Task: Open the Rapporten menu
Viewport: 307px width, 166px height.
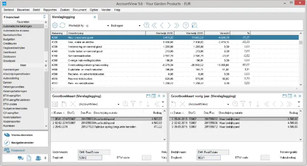Action: [50, 10]
